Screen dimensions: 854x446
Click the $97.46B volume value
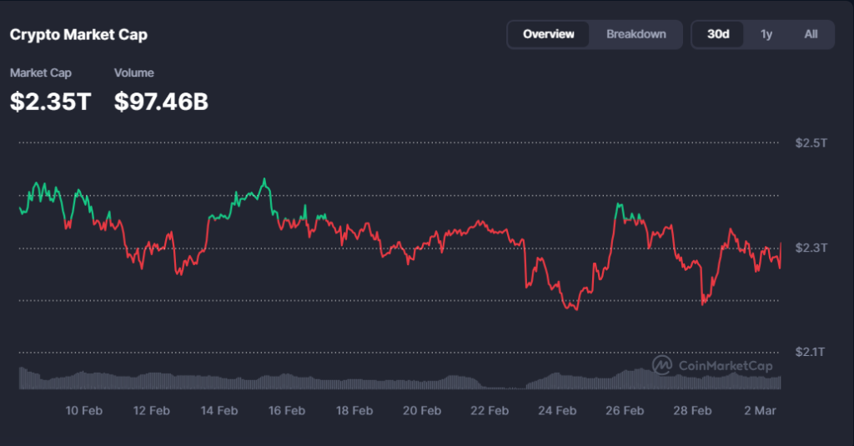(x=161, y=102)
